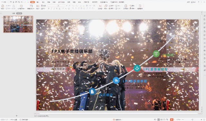Click the Bold formatting icon
Screen dimensions: 206x121
coord(49,9)
